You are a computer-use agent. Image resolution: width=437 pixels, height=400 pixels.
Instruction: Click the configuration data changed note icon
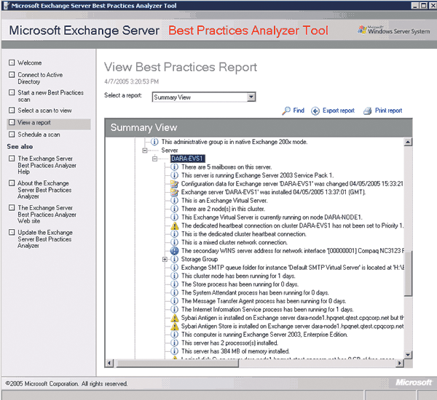pos(175,186)
